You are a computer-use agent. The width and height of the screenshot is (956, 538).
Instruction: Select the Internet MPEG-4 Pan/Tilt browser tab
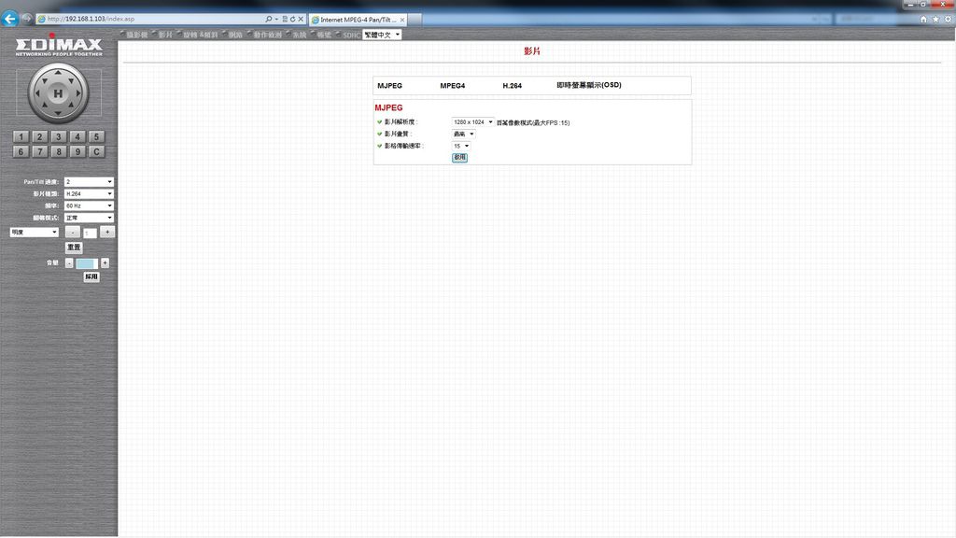pos(358,20)
